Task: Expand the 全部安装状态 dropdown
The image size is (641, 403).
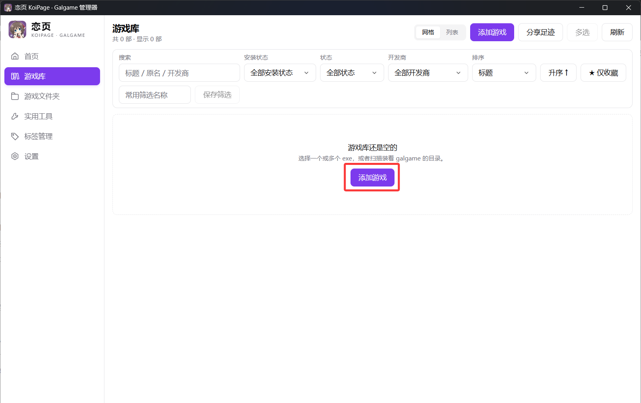Action: click(280, 73)
